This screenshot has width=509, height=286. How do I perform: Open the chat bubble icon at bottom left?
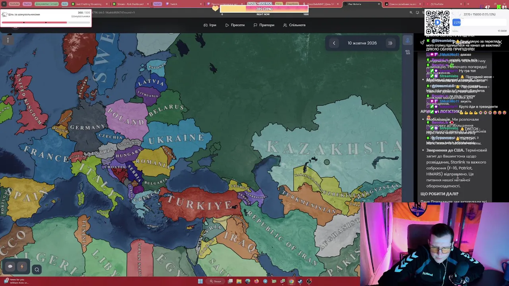10,267
